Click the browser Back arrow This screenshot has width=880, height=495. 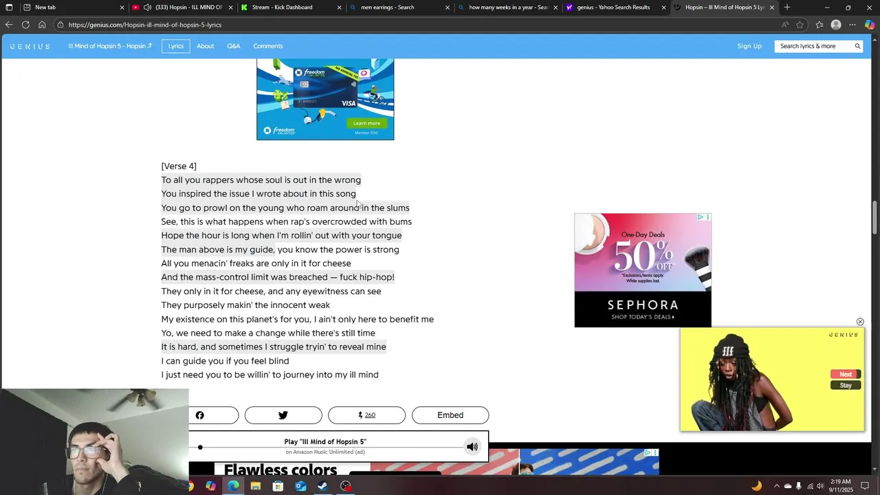click(x=9, y=25)
